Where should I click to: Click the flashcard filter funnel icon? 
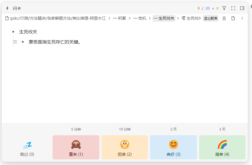(224, 8)
